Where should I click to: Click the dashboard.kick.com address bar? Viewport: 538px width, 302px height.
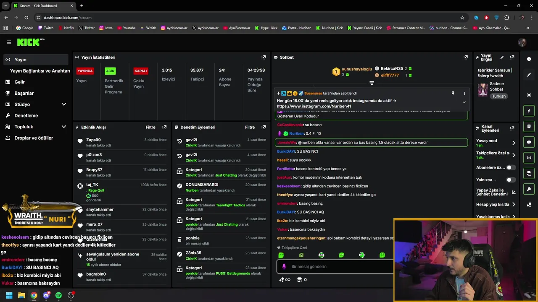(x=248, y=18)
